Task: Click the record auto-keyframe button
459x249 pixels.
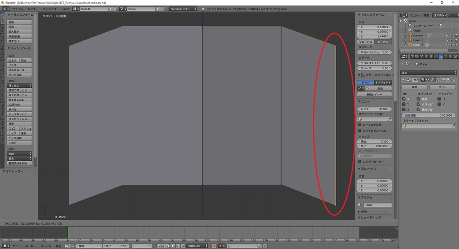Action: coord(214,246)
